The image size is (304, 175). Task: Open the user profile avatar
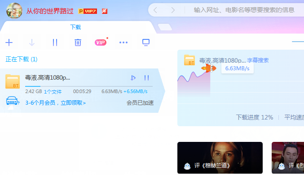pos(14,11)
